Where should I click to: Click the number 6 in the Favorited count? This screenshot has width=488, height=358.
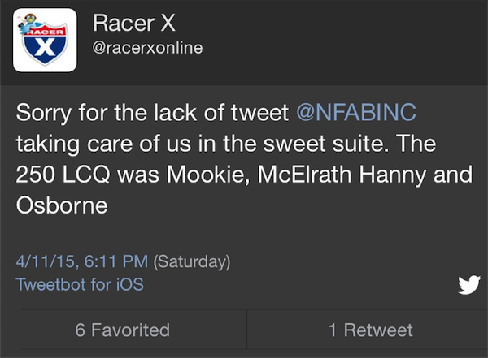click(x=80, y=330)
